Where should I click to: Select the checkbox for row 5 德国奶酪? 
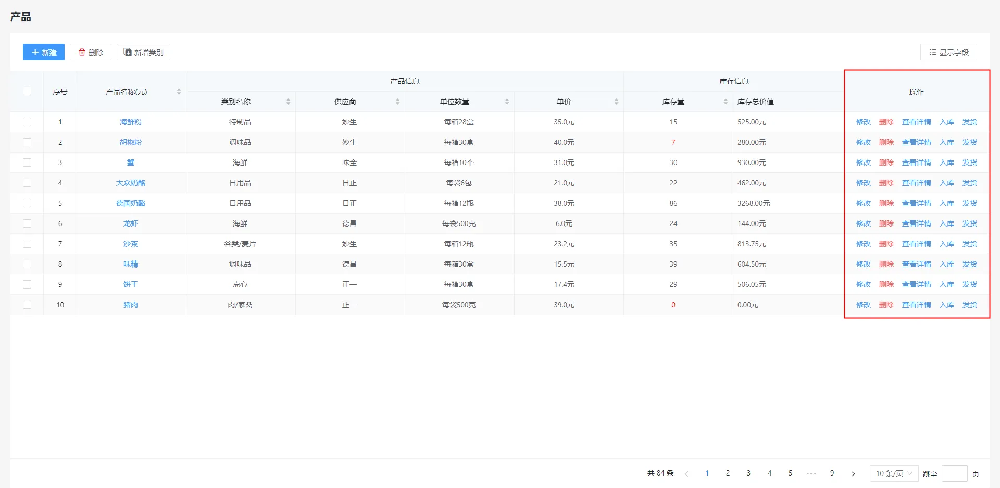coord(27,203)
